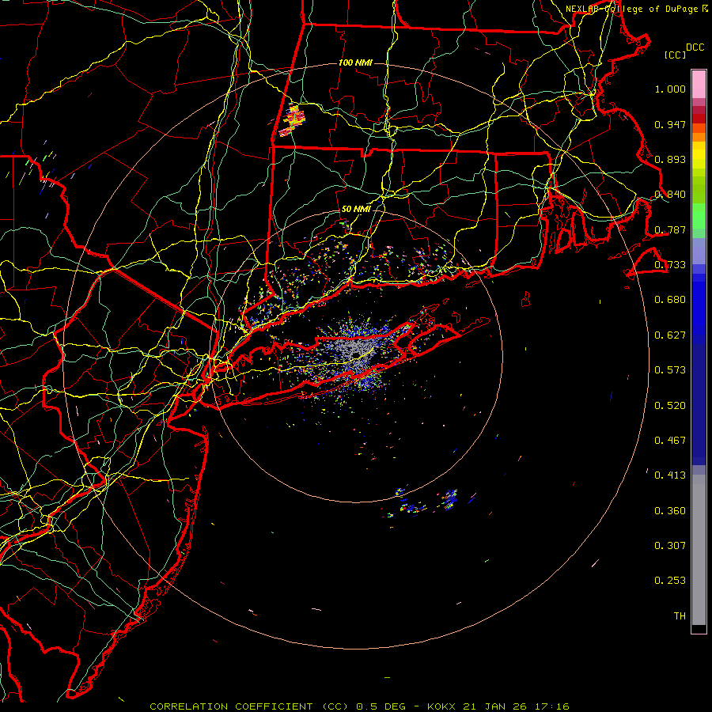
Task: Click the 0.627 color scale value
Action: coord(670,335)
